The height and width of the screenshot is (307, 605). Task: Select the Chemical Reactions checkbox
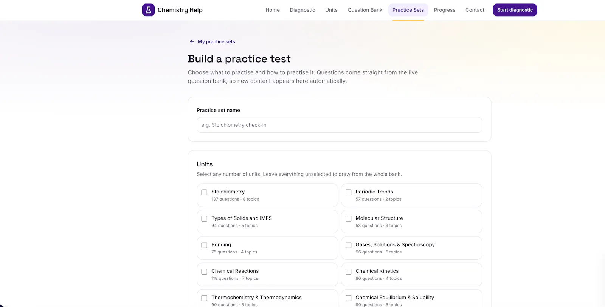coord(204,272)
